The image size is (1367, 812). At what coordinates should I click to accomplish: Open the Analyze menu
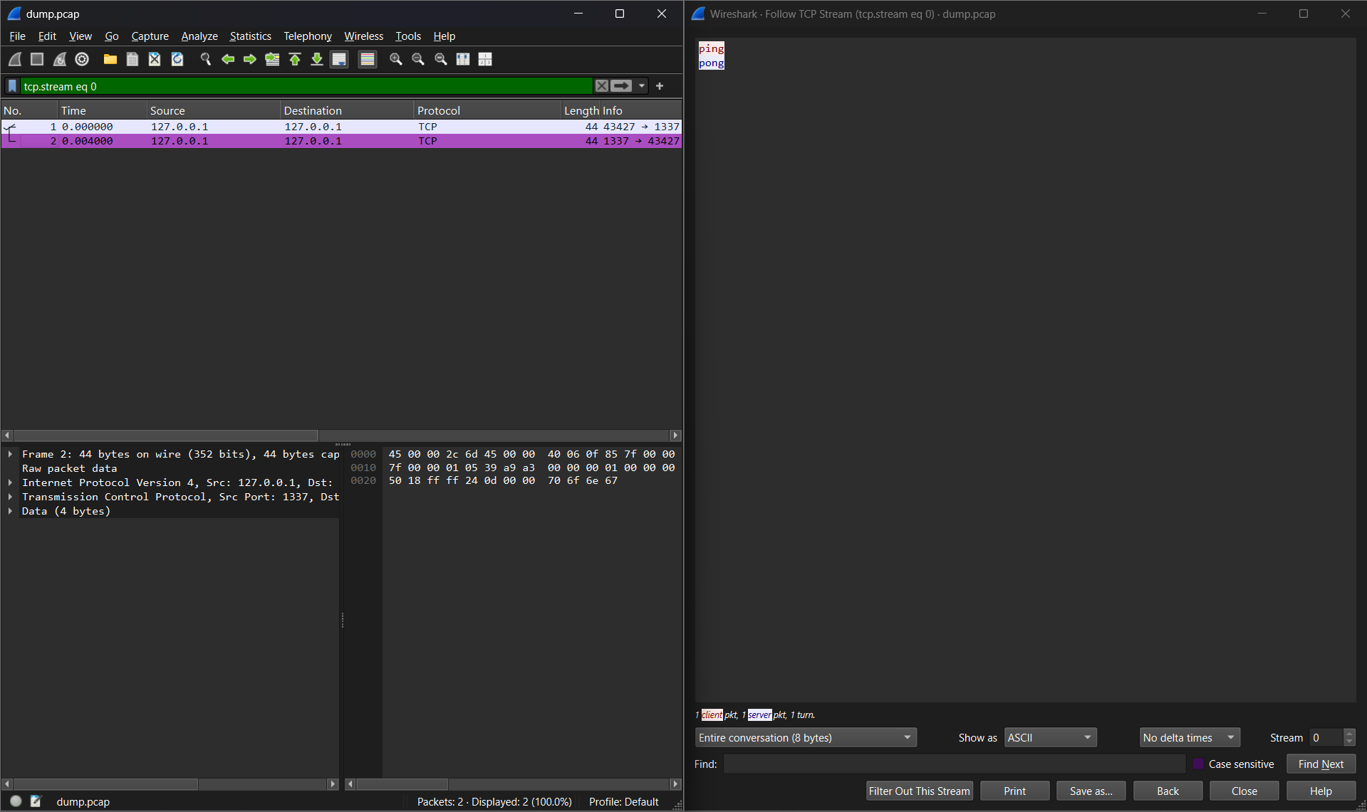(199, 36)
